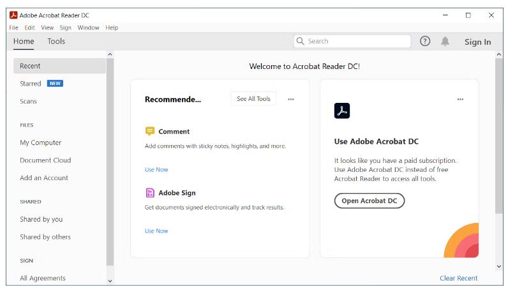Open notifications bell icon

(x=445, y=41)
